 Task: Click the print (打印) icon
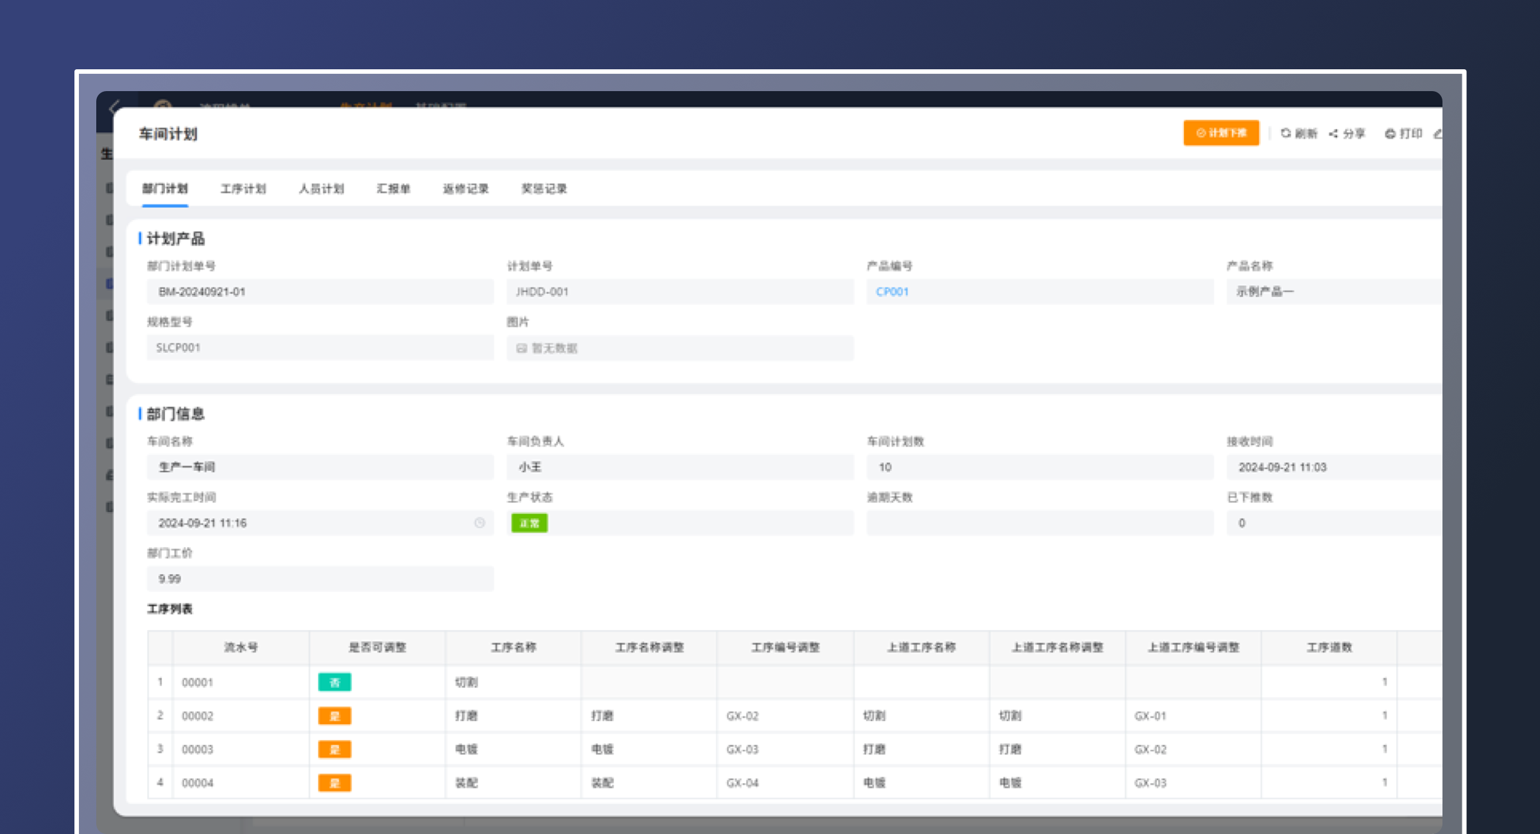tap(1390, 133)
